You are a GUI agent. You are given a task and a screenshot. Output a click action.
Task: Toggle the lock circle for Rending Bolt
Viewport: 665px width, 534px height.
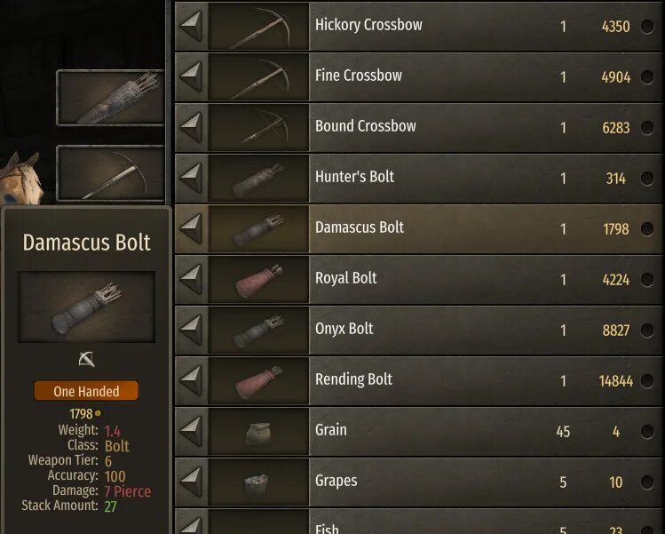coord(646,381)
